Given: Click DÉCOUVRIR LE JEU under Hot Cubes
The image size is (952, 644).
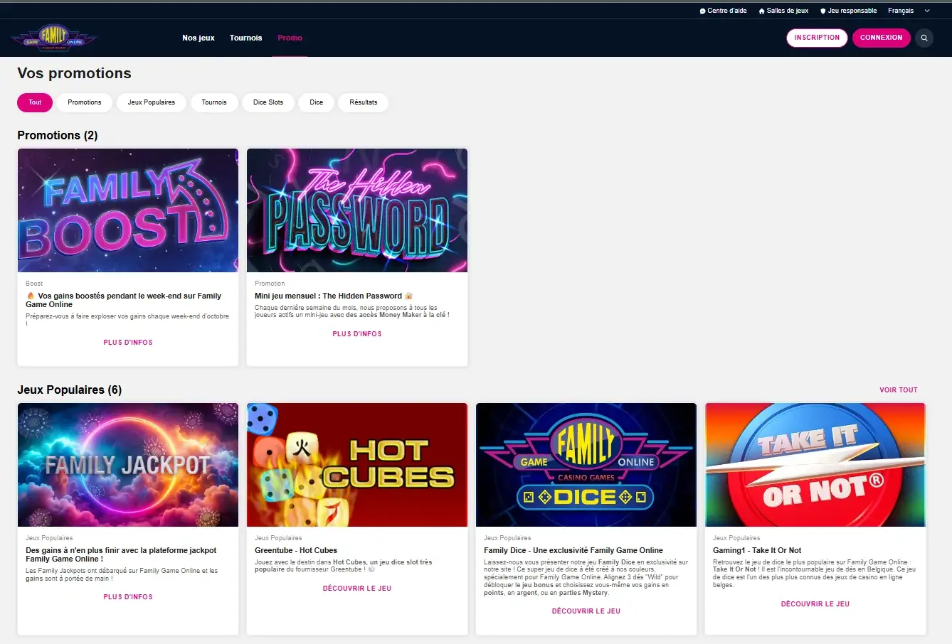Looking at the screenshot, I should 357,589.
